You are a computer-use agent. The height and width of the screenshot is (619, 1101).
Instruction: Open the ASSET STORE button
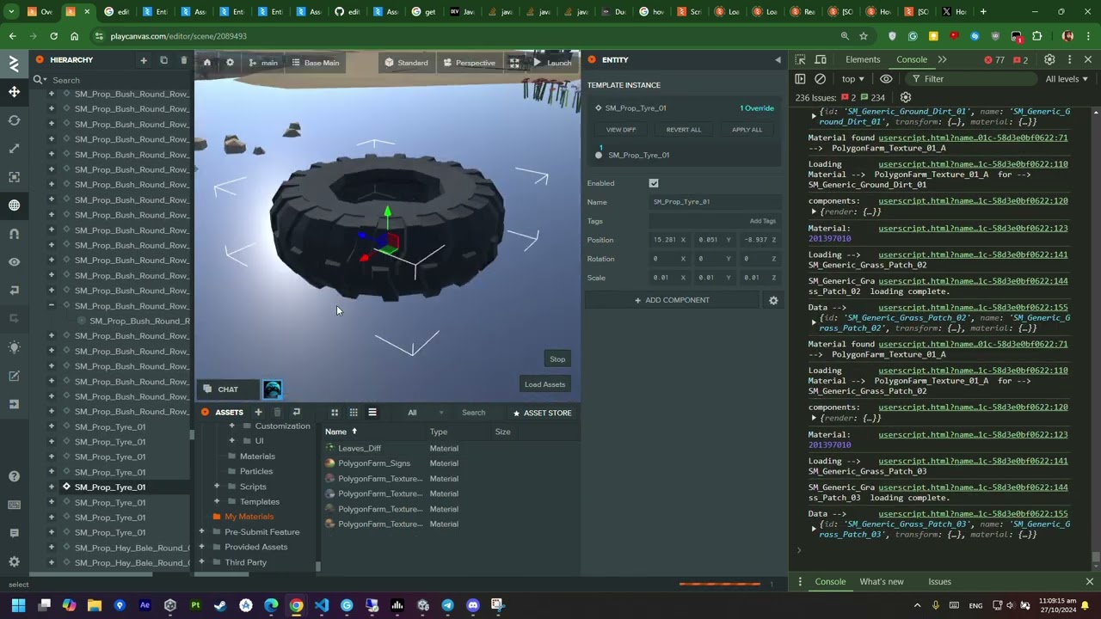click(542, 413)
